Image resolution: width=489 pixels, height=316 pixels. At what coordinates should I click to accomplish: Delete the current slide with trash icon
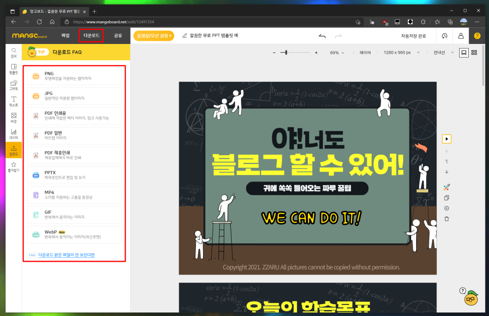(x=446, y=219)
